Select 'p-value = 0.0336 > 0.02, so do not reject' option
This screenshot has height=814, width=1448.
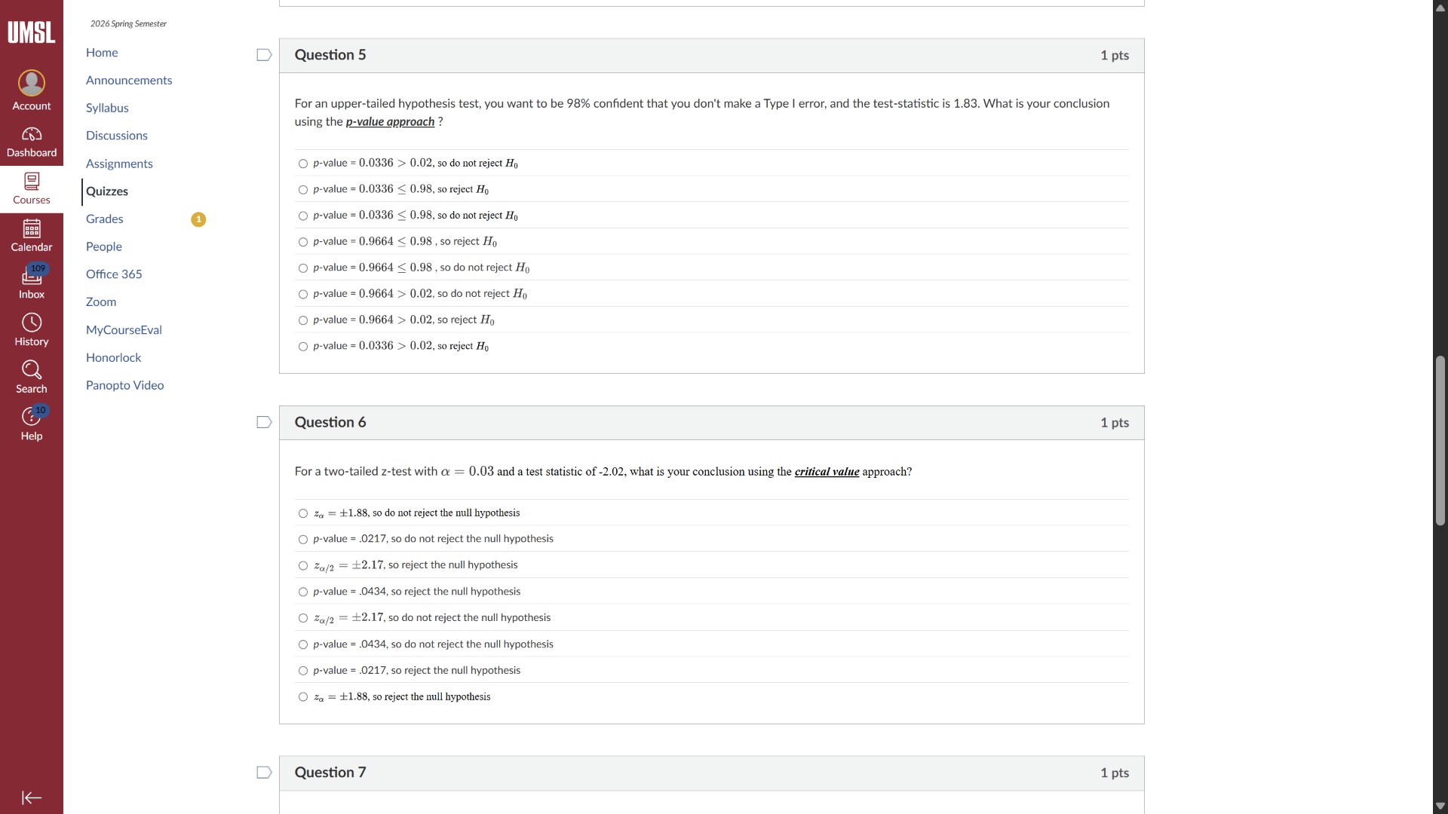[x=303, y=164]
